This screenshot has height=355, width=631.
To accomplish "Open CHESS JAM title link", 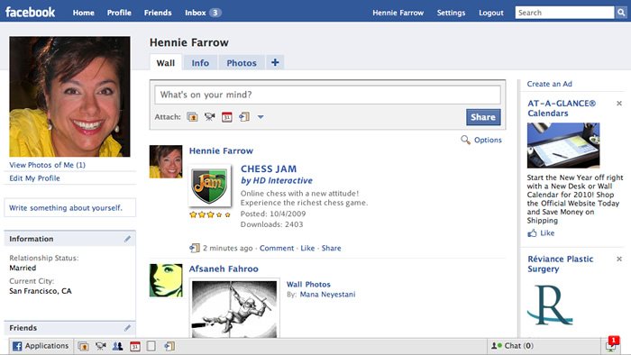I will 269,168.
